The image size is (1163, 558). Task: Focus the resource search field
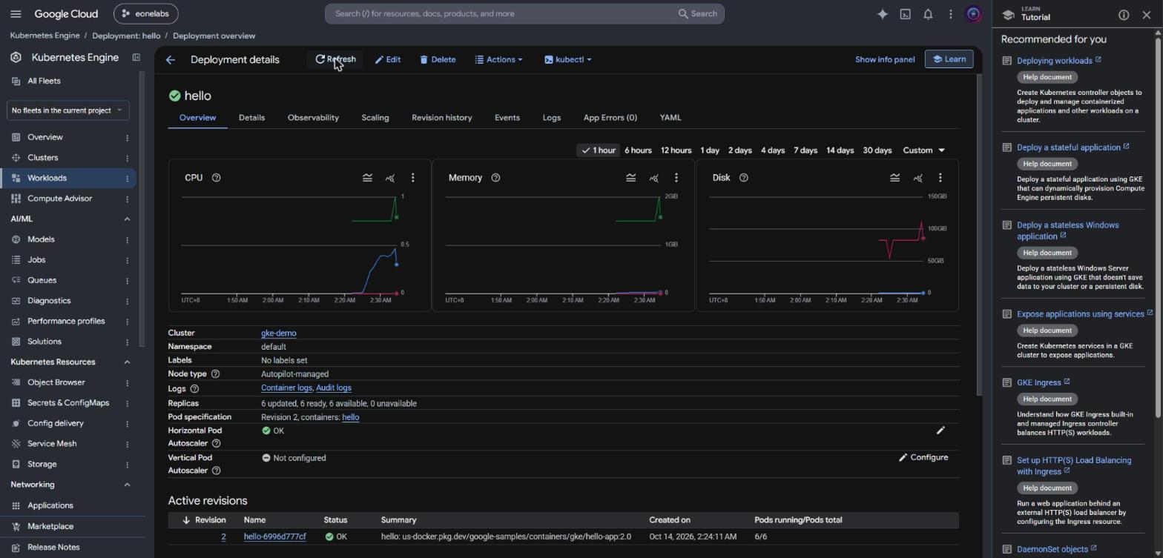click(x=524, y=14)
